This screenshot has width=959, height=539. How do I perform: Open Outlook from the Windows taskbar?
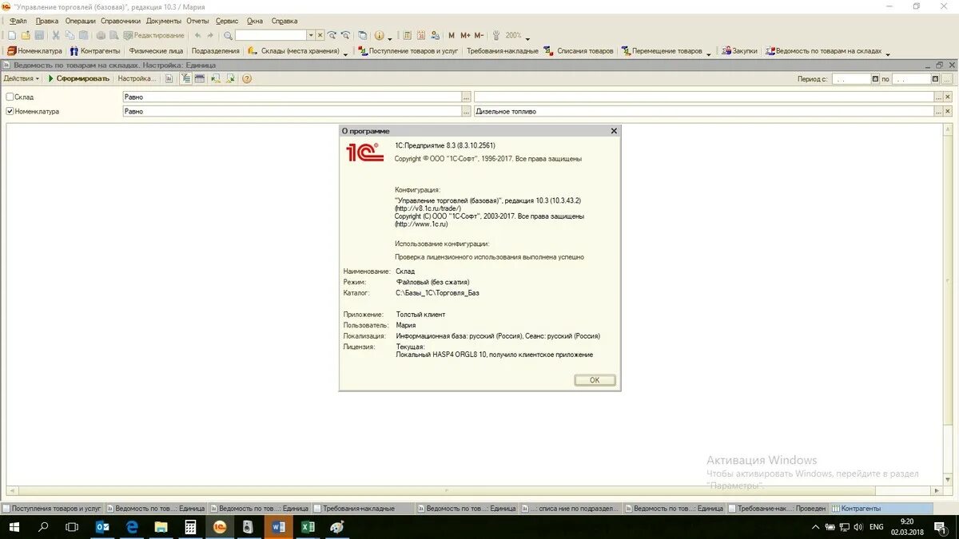(103, 527)
